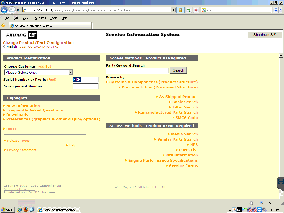Click the Arrangement Number input field
The width and height of the screenshot is (284, 213).
86,86
